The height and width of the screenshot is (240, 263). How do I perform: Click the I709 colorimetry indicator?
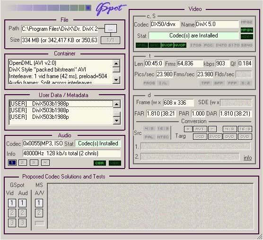pyautogui.click(x=195, y=45)
